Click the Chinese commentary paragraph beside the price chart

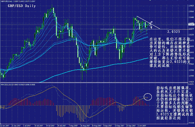pyautogui.click(x=170, y=52)
